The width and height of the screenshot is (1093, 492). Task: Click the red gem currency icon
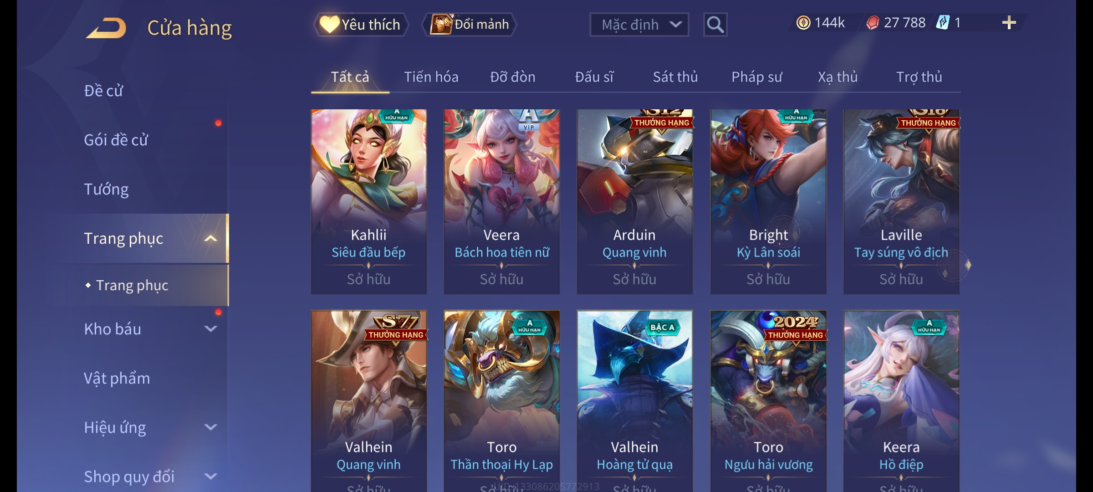click(873, 23)
